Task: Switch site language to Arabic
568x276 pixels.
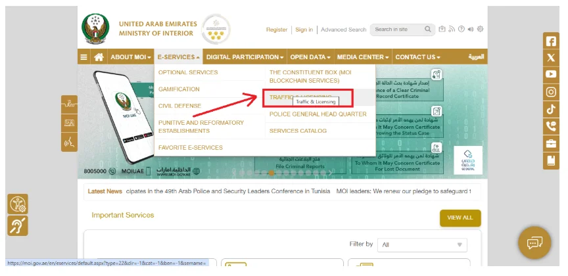Action: click(476, 57)
